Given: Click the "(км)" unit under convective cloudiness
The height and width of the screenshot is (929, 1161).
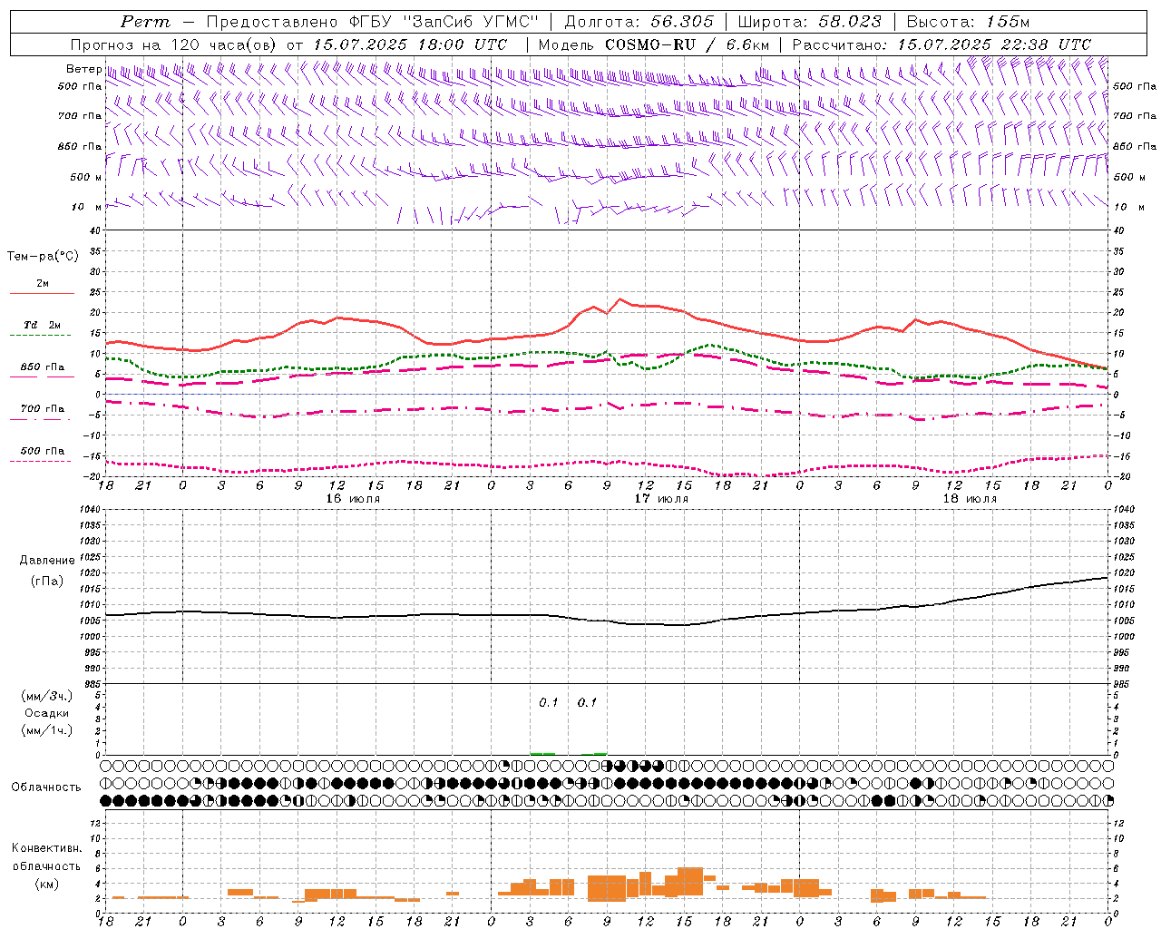Looking at the screenshot, I should [x=46, y=884].
